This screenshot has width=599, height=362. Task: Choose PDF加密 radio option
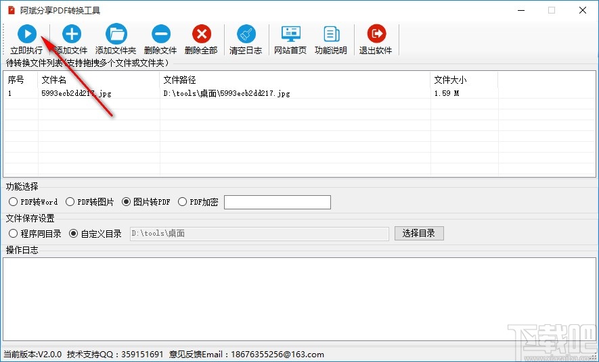pyautogui.click(x=198, y=201)
